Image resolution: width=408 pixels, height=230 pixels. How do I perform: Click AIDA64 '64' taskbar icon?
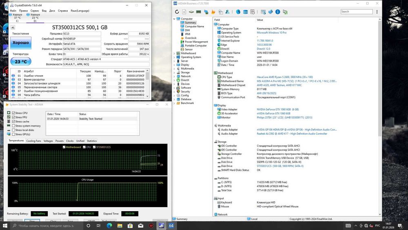[171, 226]
